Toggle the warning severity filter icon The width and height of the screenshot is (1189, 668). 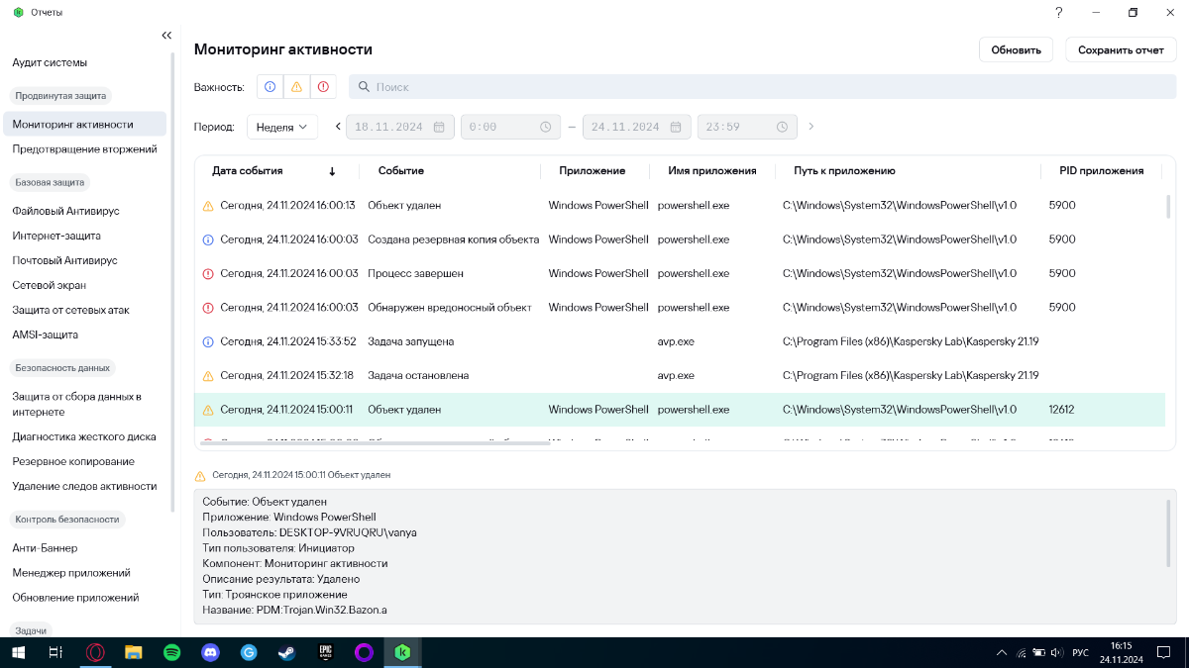[x=296, y=87]
